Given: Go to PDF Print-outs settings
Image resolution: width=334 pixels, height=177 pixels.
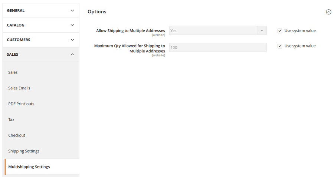Looking at the screenshot, I should (x=21, y=104).
